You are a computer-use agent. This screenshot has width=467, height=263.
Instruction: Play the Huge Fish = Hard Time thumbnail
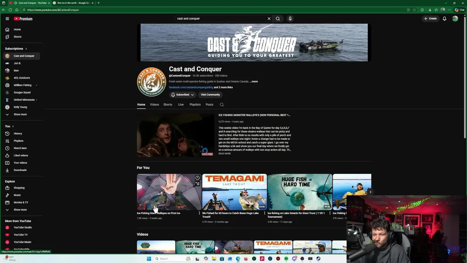(300, 192)
